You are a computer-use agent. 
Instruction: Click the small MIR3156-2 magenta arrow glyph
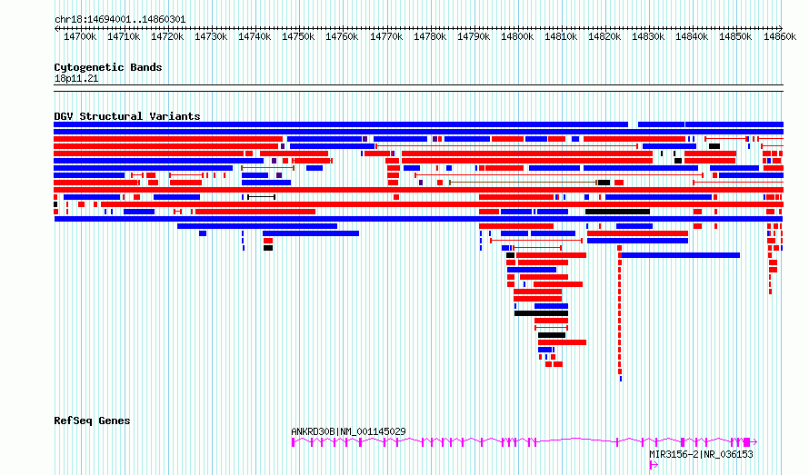(654, 465)
